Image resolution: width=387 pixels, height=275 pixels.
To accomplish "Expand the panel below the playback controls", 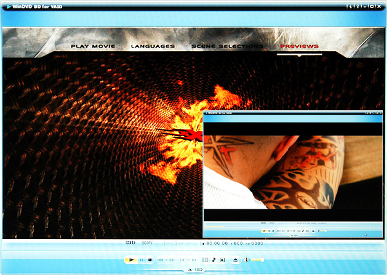I will (195, 269).
